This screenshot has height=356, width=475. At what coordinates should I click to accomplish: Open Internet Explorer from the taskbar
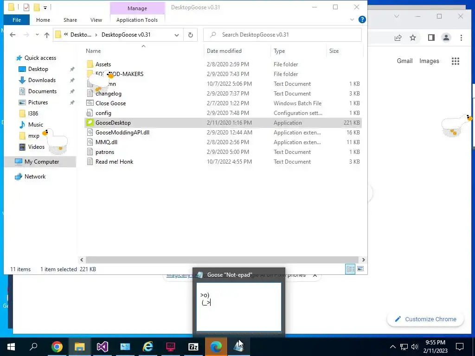click(148, 347)
